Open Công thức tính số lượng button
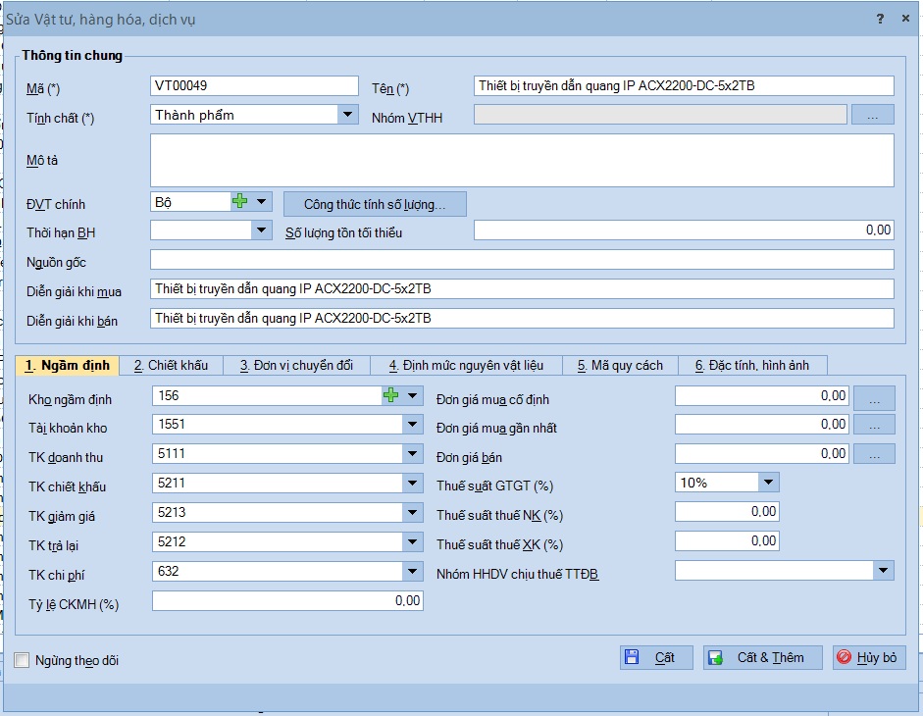Screen dimensions: 923x716 (x=375, y=204)
